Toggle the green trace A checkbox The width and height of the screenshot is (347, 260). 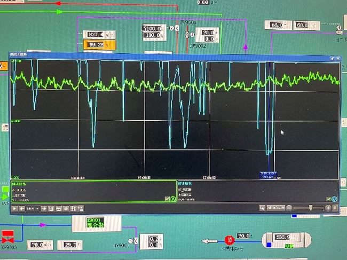point(167,199)
